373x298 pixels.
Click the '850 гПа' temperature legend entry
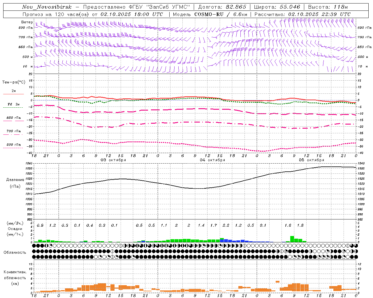pyautogui.click(x=13, y=118)
